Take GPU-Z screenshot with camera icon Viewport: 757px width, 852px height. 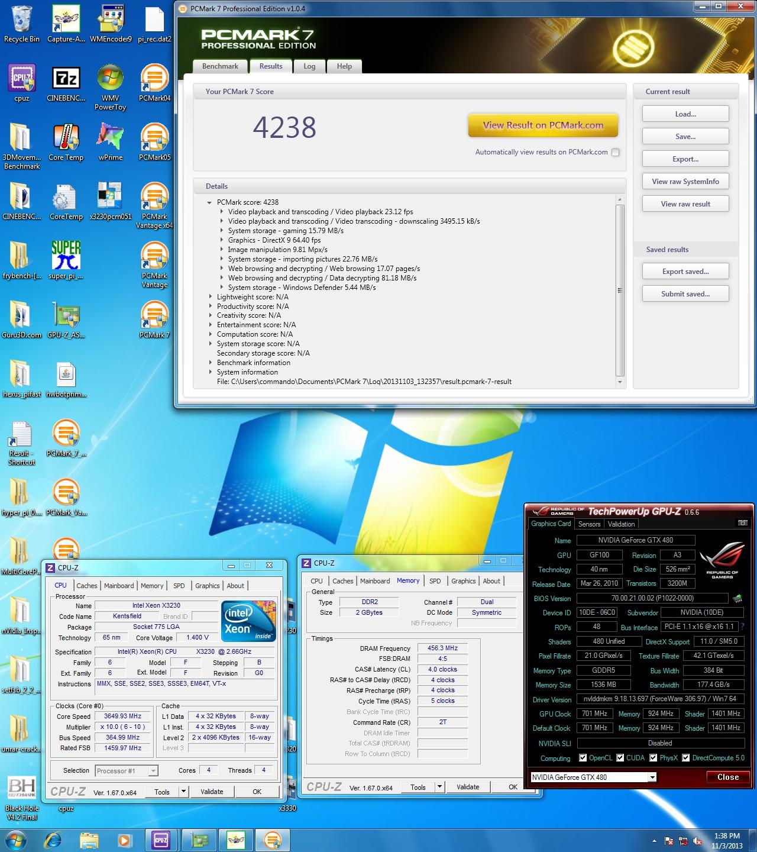(x=743, y=523)
